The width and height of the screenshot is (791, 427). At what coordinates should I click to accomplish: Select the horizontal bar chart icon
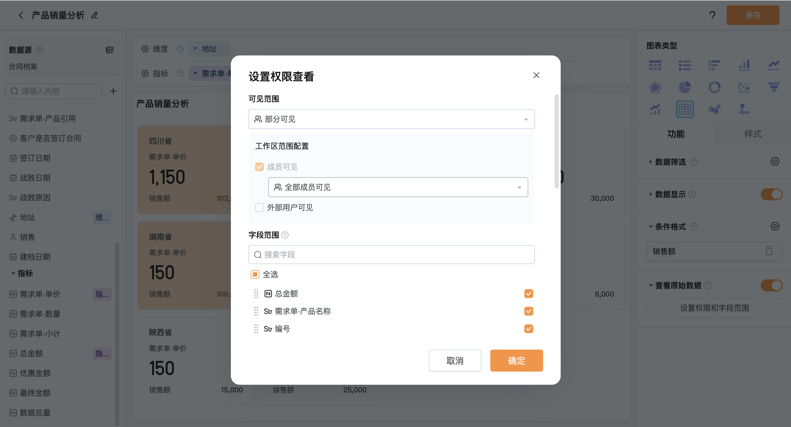pos(715,65)
